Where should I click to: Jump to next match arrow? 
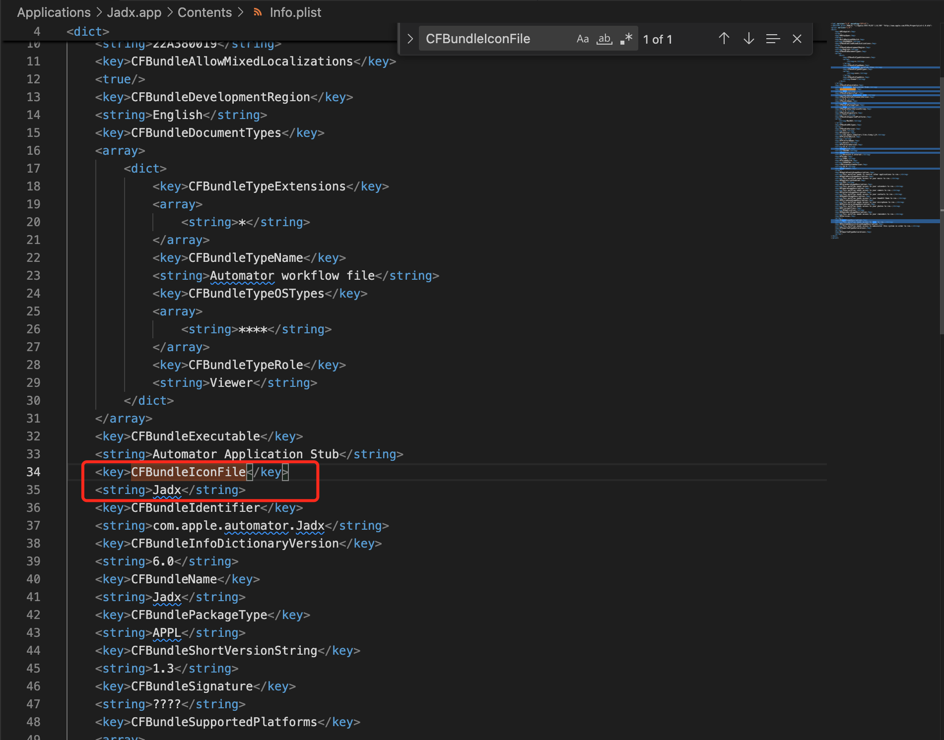click(748, 39)
